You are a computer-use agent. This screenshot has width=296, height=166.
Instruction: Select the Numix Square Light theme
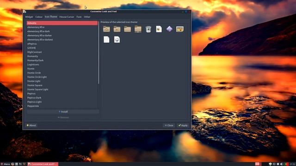pyautogui.click(x=62, y=89)
